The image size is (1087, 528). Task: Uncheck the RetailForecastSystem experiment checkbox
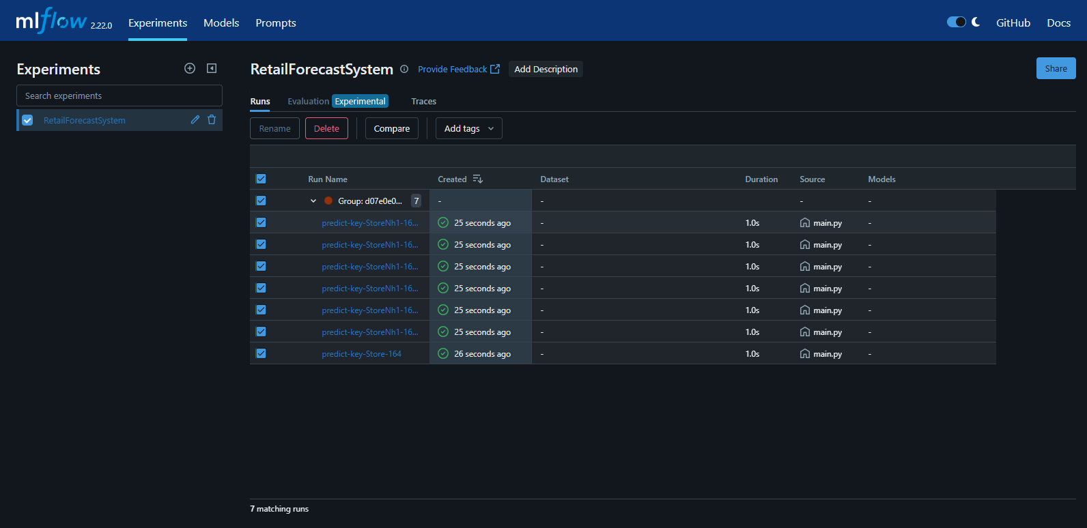click(27, 120)
